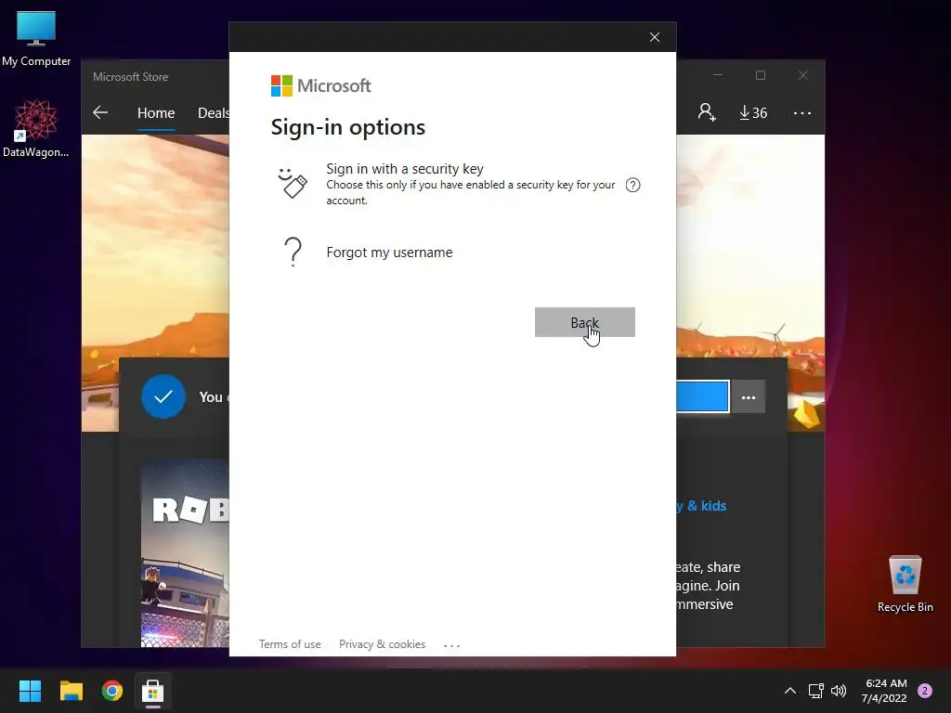Click the Microsoft logo in dialog

point(320,86)
